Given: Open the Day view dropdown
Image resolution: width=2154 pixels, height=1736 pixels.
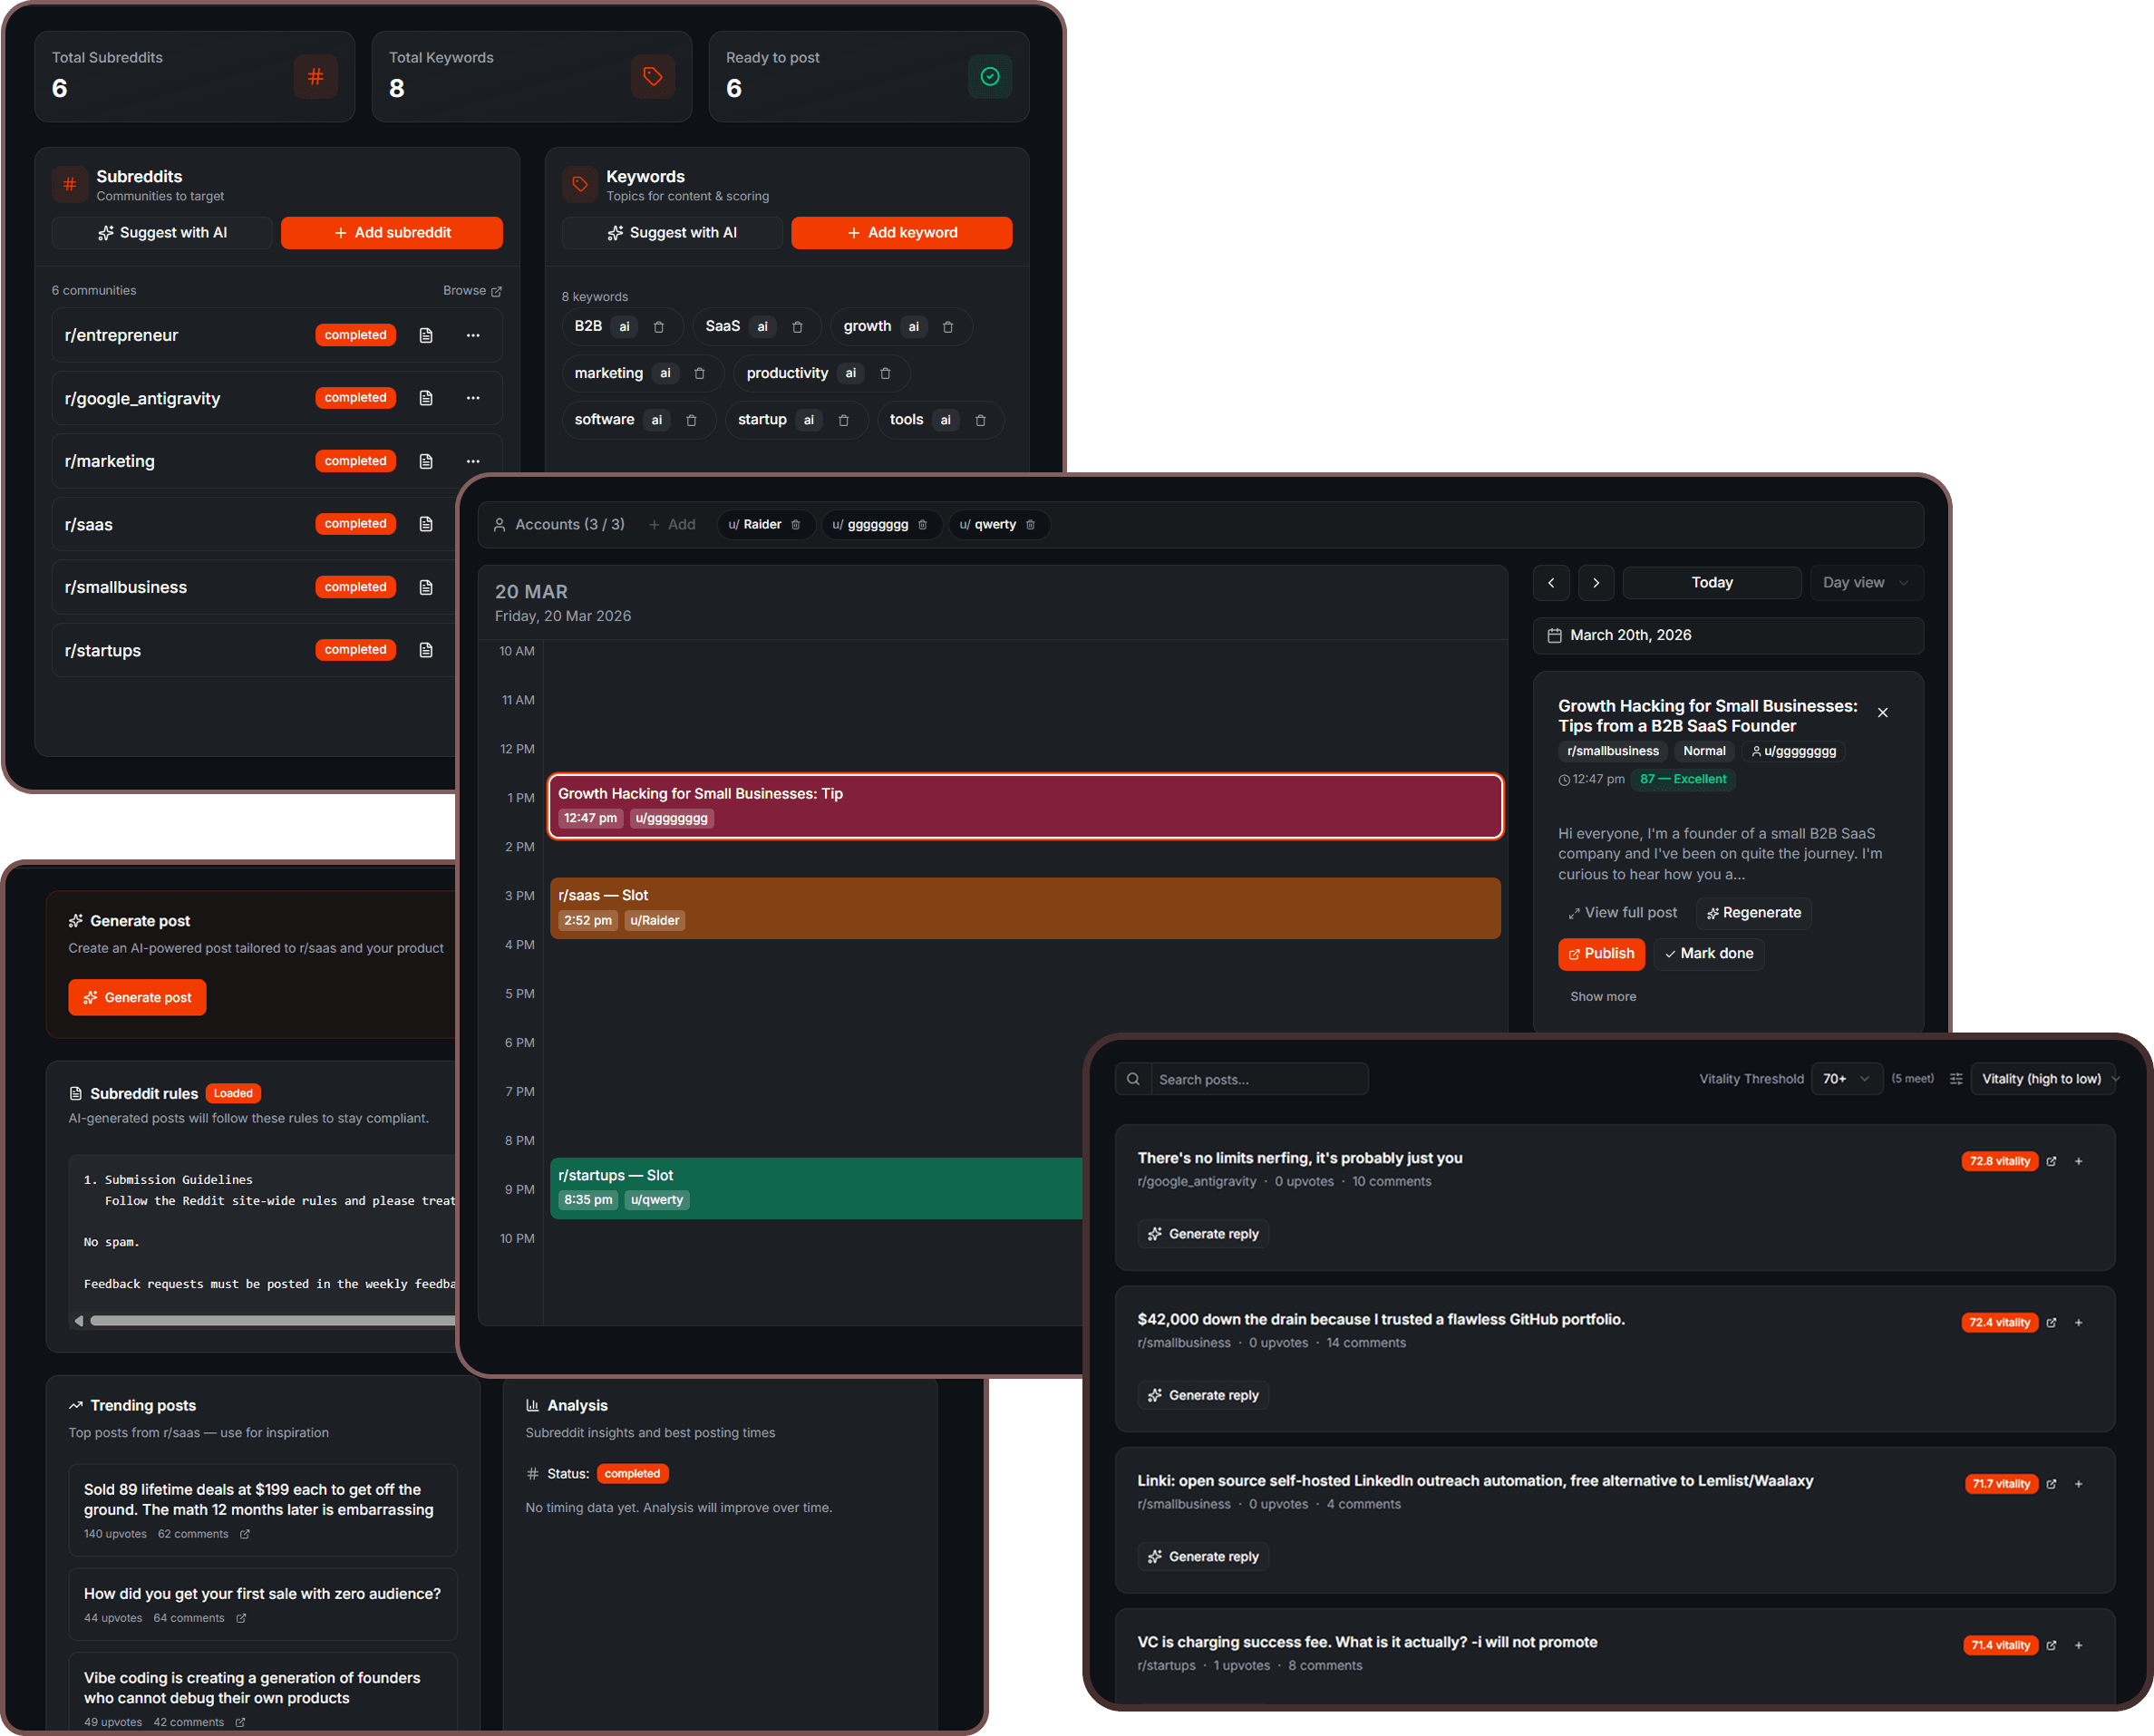Looking at the screenshot, I should pos(1864,582).
